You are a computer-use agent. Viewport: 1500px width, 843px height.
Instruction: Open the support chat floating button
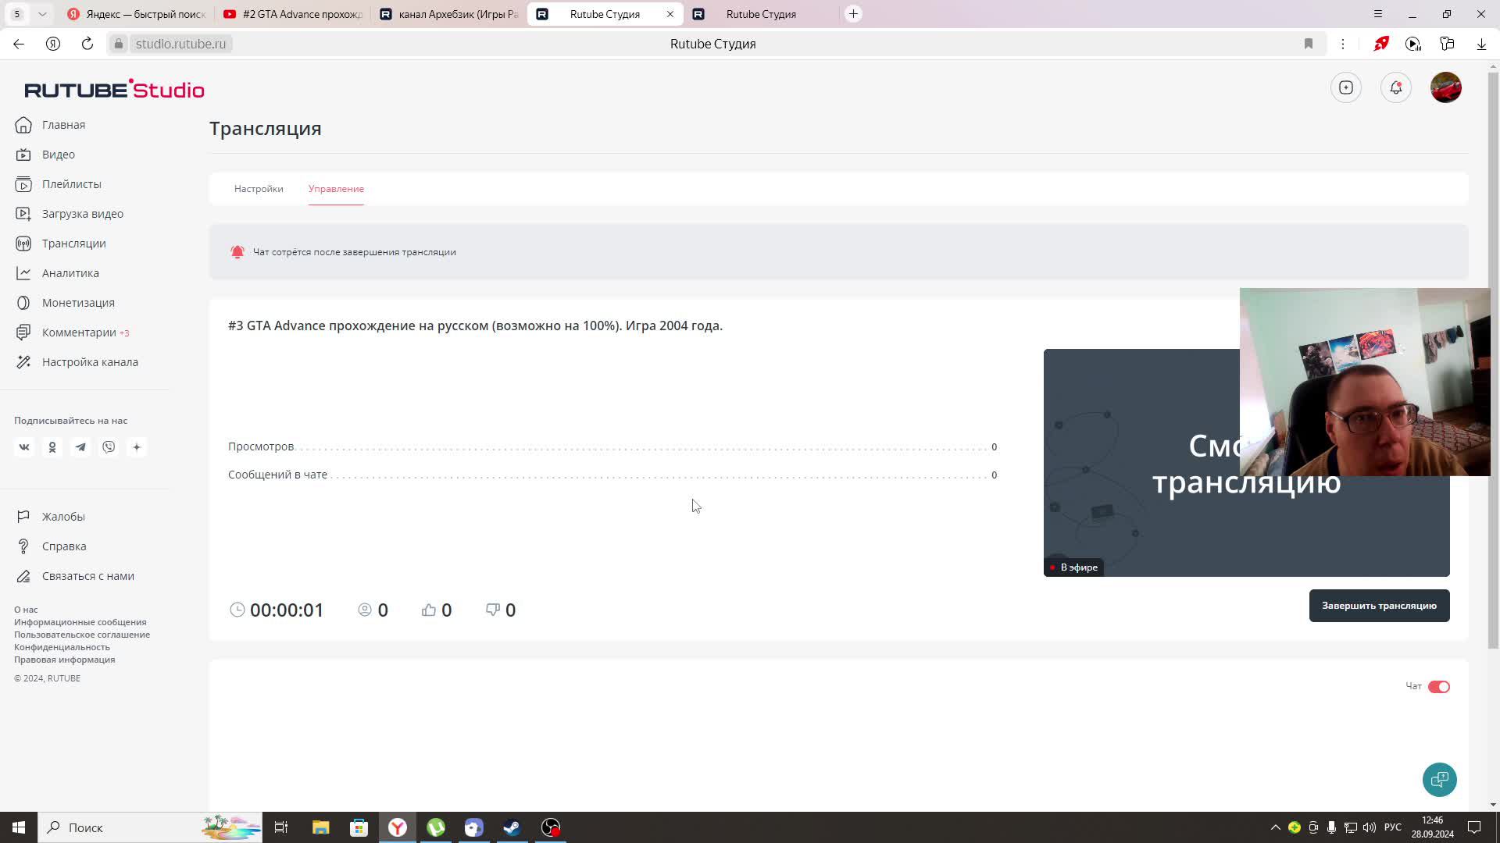pos(1439,779)
